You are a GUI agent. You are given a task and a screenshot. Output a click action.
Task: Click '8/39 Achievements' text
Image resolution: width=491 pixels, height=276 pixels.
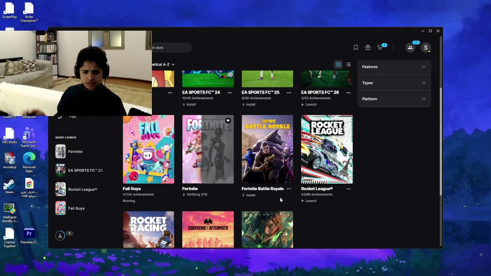(256, 98)
